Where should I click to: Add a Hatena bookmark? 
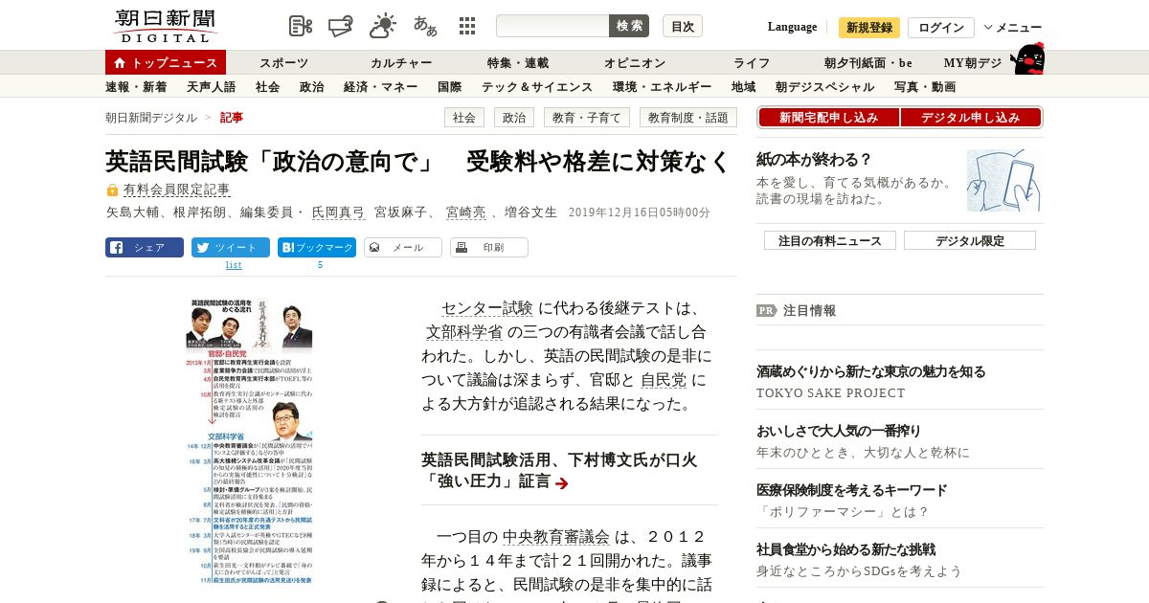click(317, 247)
